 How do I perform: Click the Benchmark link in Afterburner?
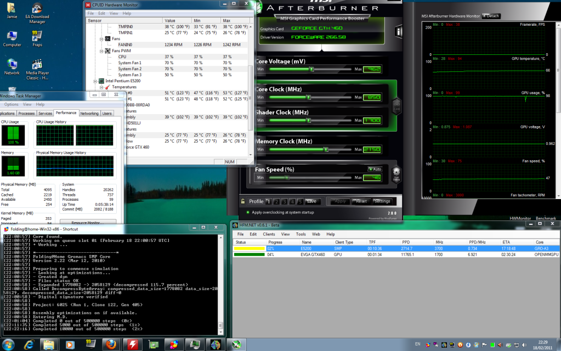546,218
